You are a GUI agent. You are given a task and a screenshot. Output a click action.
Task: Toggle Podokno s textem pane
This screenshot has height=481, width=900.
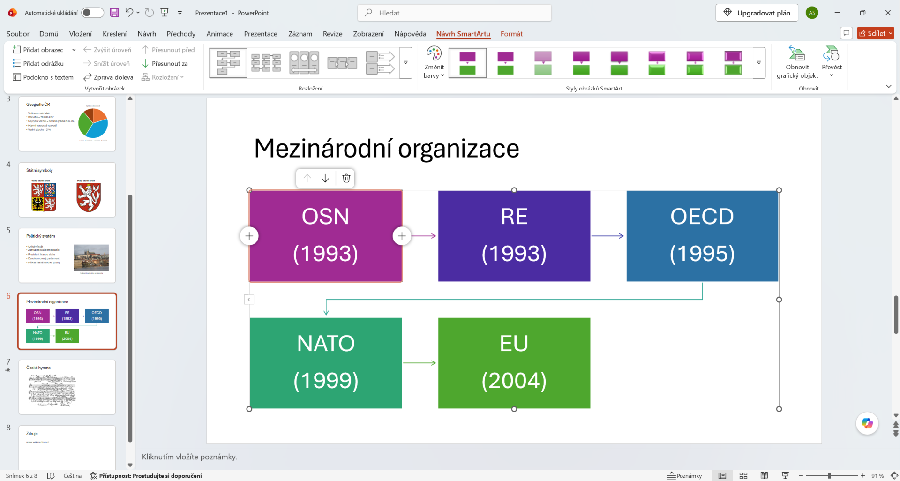43,77
